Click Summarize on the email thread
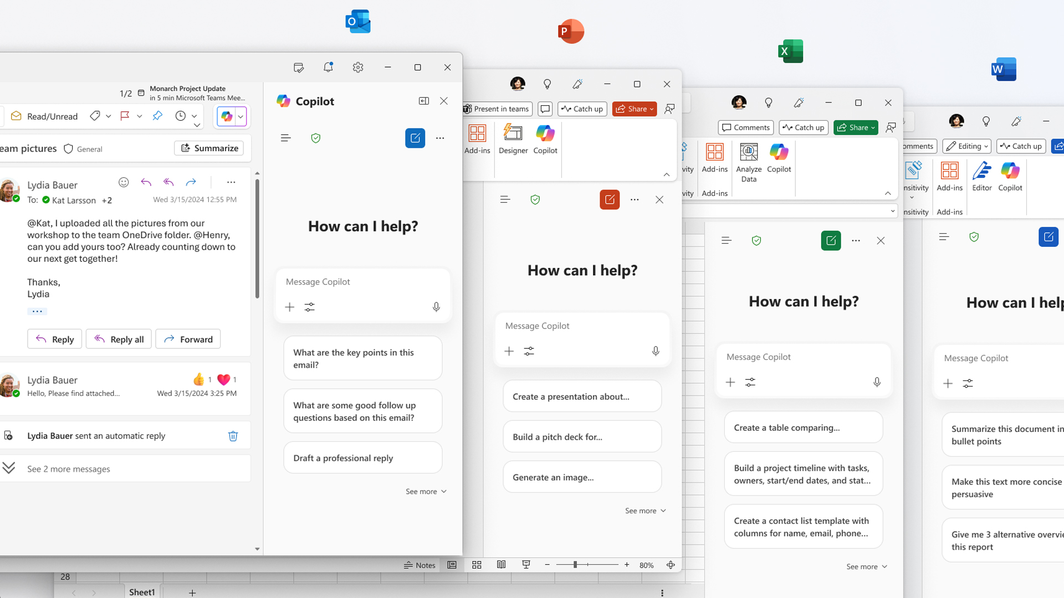The width and height of the screenshot is (1064, 598). tap(209, 148)
